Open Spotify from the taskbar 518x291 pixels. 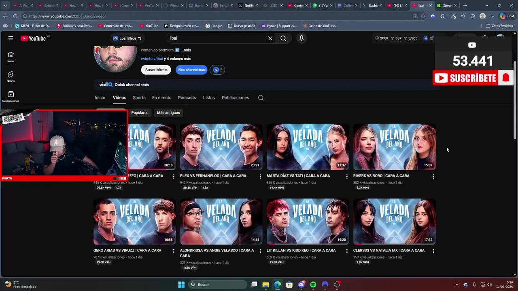(x=313, y=285)
